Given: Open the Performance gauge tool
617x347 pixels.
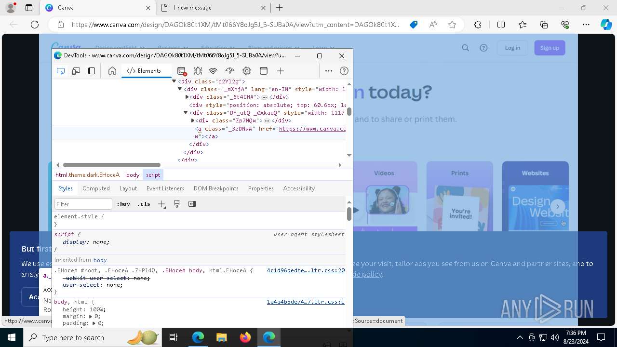Looking at the screenshot, I should click(230, 71).
